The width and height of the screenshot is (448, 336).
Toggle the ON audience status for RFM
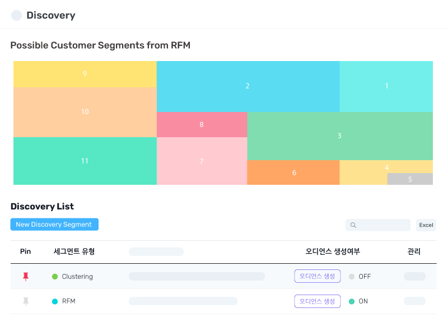[358, 301]
